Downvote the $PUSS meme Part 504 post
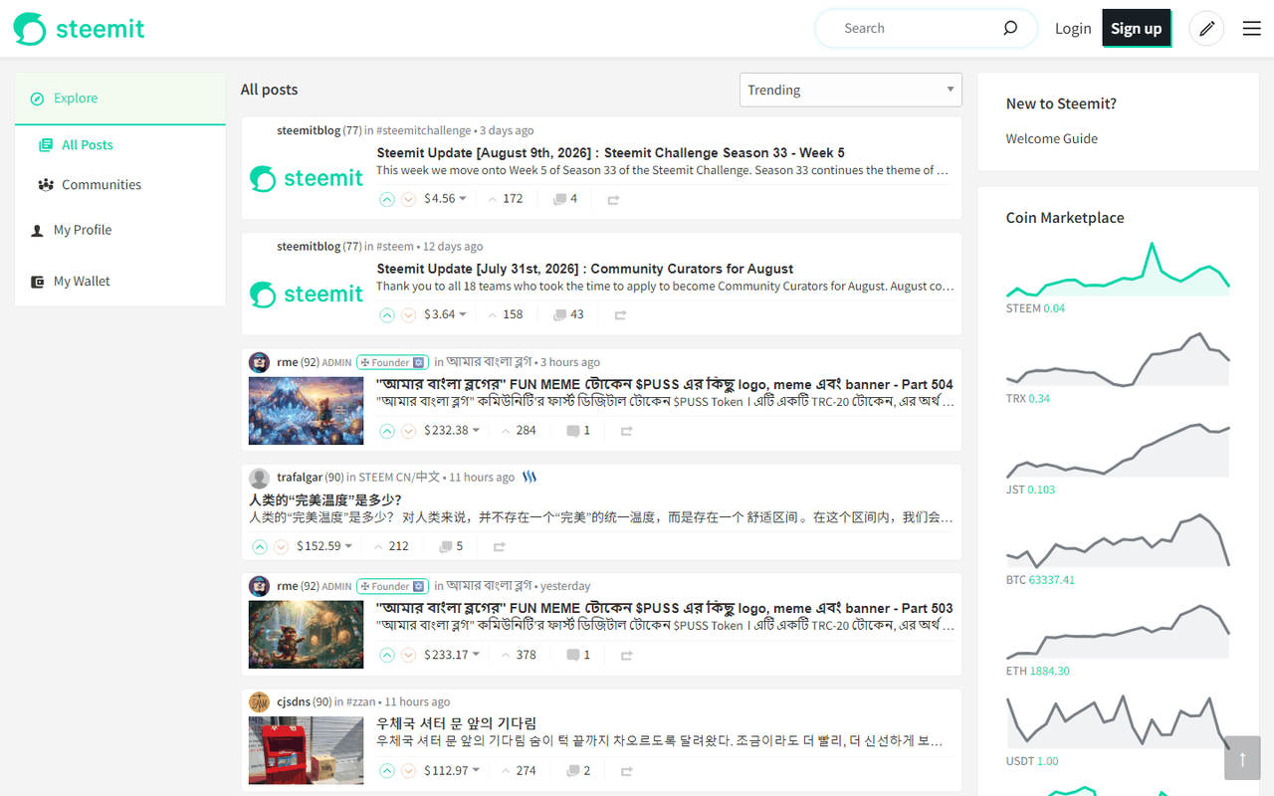This screenshot has width=1274, height=796. point(408,431)
